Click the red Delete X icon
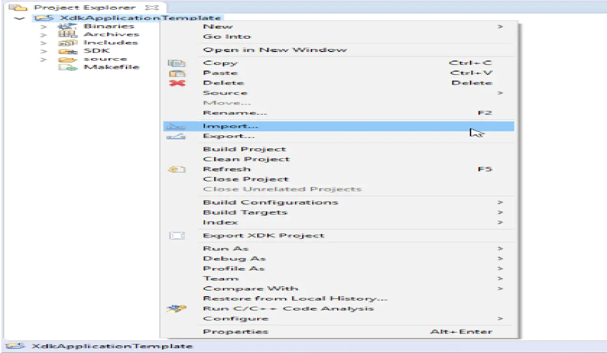Image resolution: width=607 pixels, height=353 pixels. (177, 83)
